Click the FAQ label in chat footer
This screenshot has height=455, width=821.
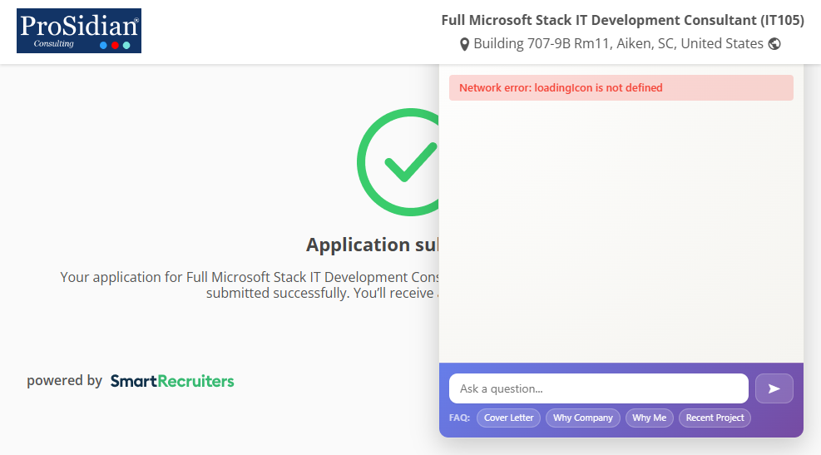point(459,418)
